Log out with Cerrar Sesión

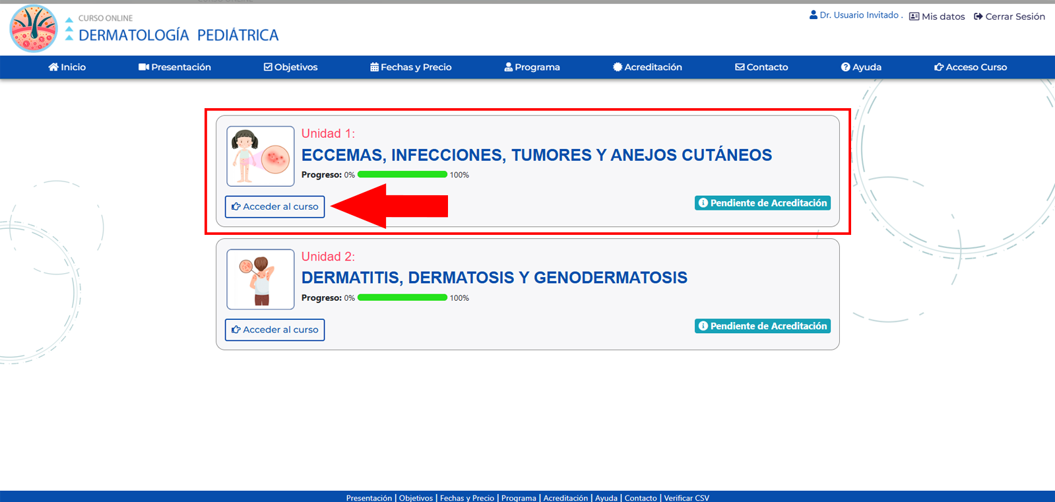coord(1009,16)
